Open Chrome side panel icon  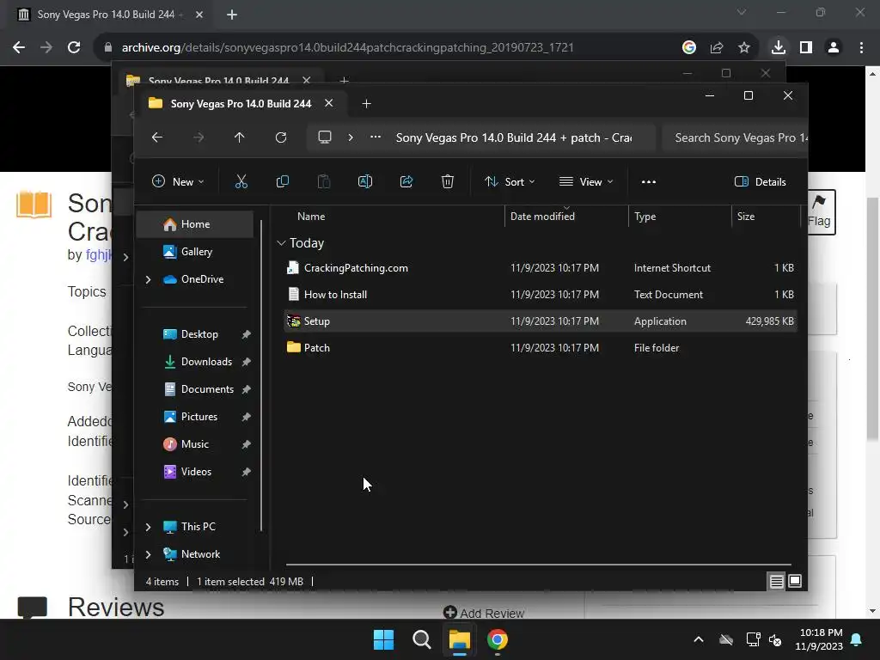(x=806, y=47)
